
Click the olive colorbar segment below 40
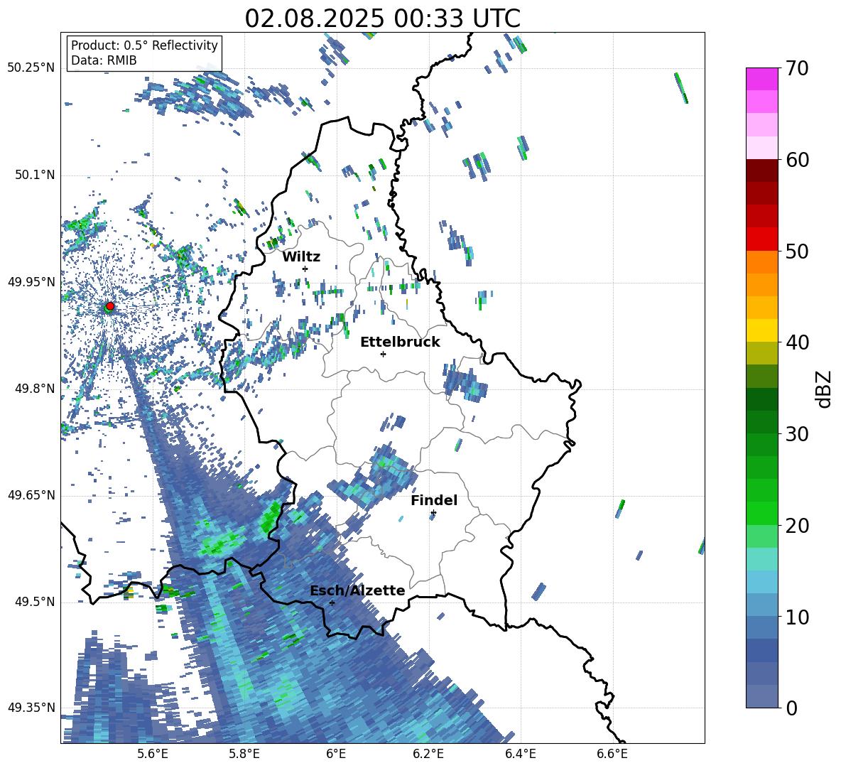click(x=761, y=353)
